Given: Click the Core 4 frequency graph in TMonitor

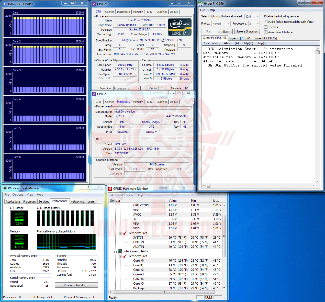Looking at the screenshot, I should (x=48, y=111).
